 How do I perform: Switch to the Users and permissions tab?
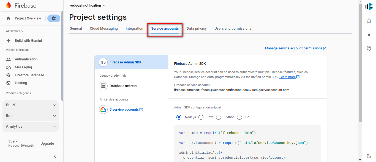[233, 29]
